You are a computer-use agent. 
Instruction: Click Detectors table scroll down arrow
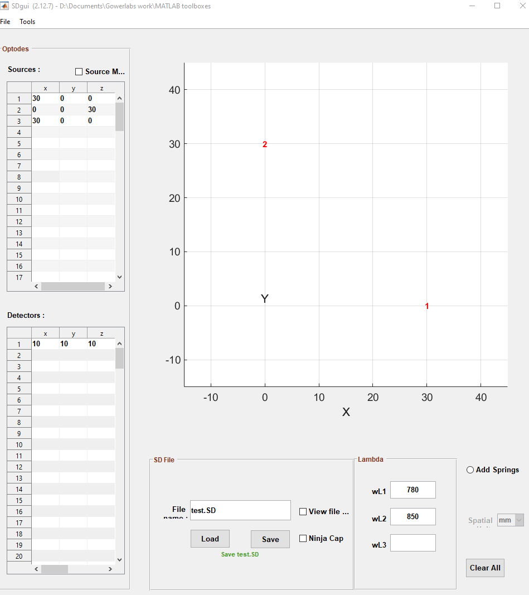[x=119, y=559]
